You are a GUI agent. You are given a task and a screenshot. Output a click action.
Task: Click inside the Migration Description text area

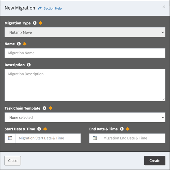click(85, 85)
